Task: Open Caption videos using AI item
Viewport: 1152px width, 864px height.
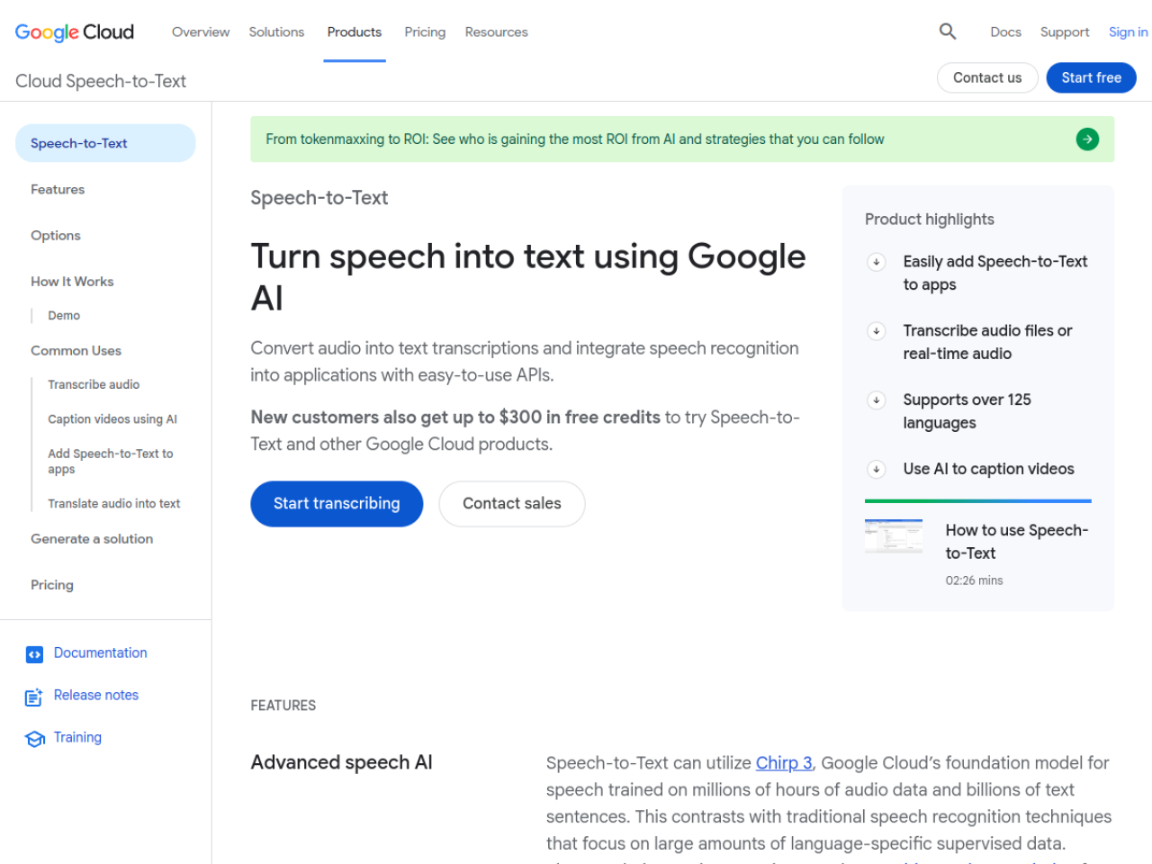Action: pos(112,419)
